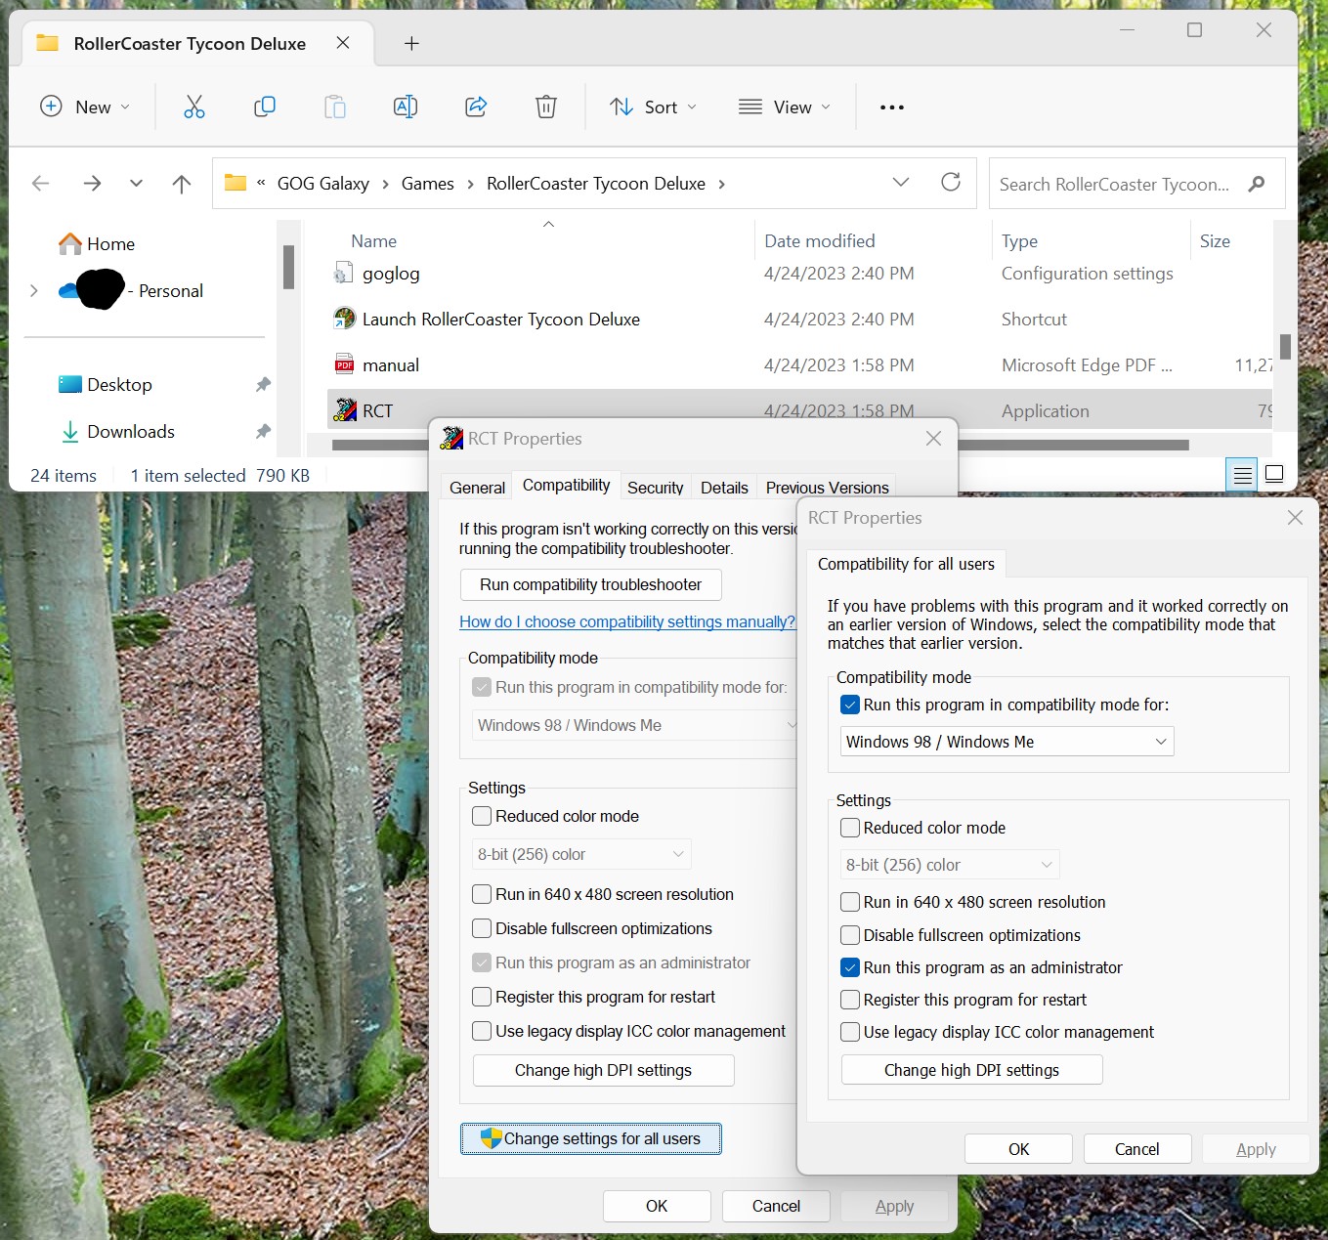The height and width of the screenshot is (1240, 1328).
Task: Open Downloads in navigation pane
Action: tap(117, 431)
